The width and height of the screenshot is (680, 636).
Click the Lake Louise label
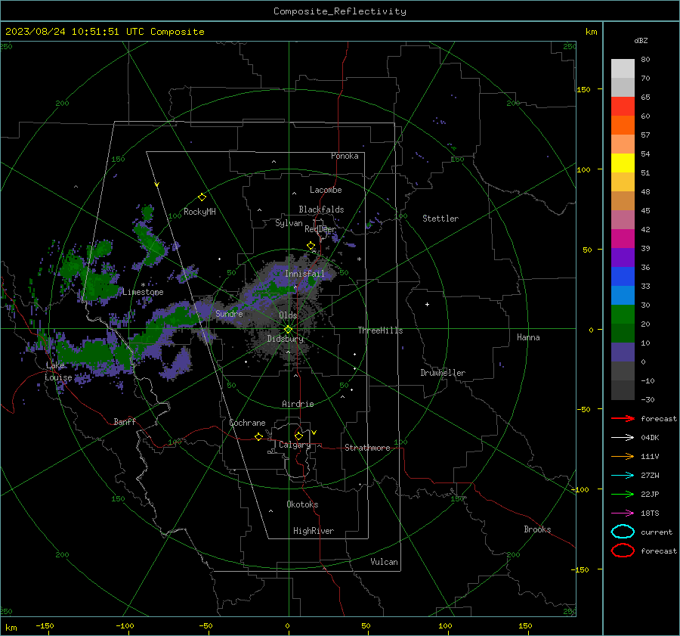(58, 371)
